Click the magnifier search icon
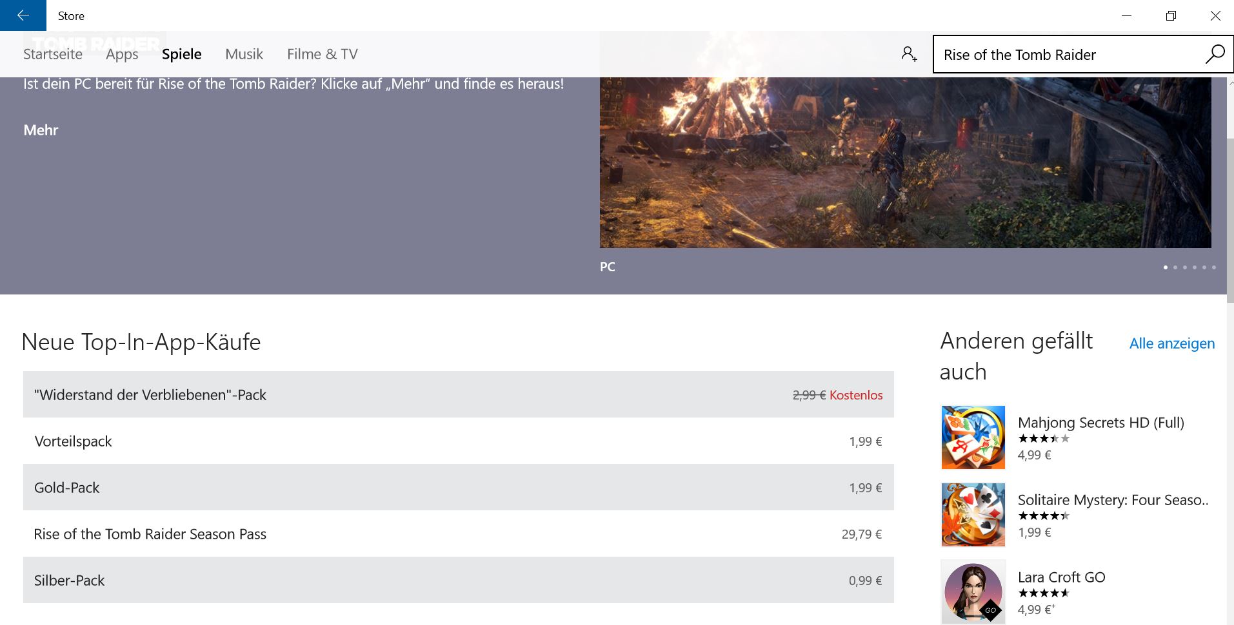Viewport: 1234px width, 625px height. point(1215,54)
